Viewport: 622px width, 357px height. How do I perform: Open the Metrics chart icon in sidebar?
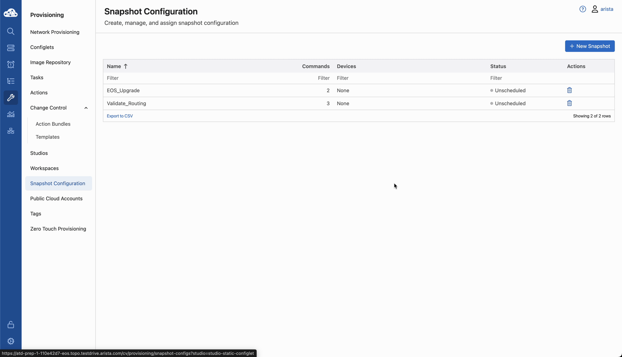point(11,114)
